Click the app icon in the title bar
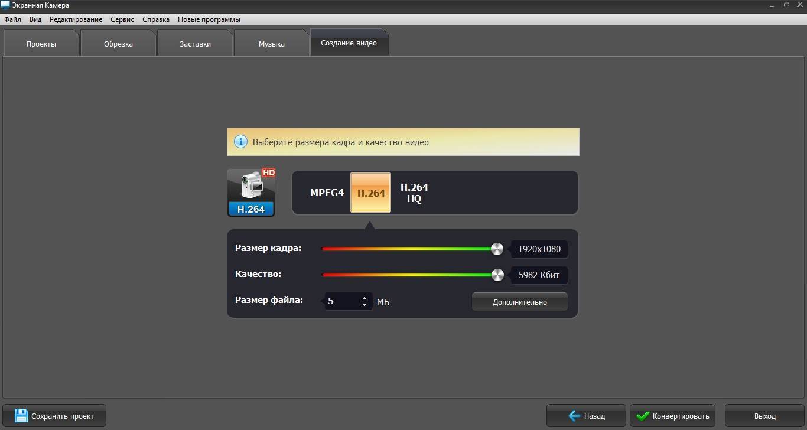807x430 pixels. click(x=5, y=5)
